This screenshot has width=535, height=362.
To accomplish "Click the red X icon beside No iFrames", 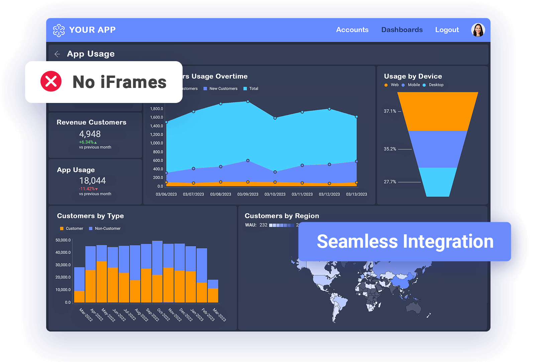I will tap(51, 81).
